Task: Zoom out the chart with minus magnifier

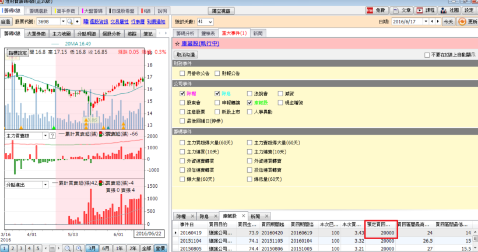Action: click(68, 248)
